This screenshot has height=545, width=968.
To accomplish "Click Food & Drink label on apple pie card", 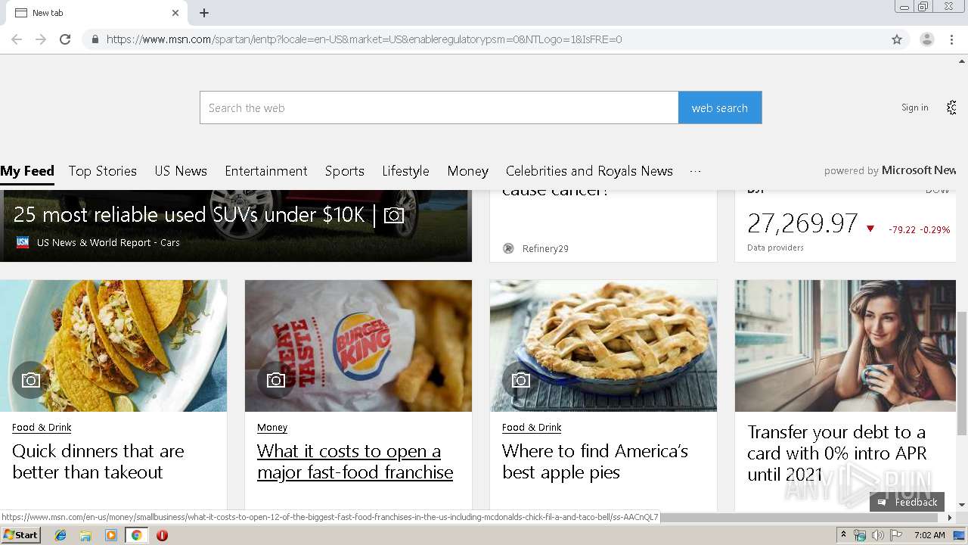I will coord(532,428).
